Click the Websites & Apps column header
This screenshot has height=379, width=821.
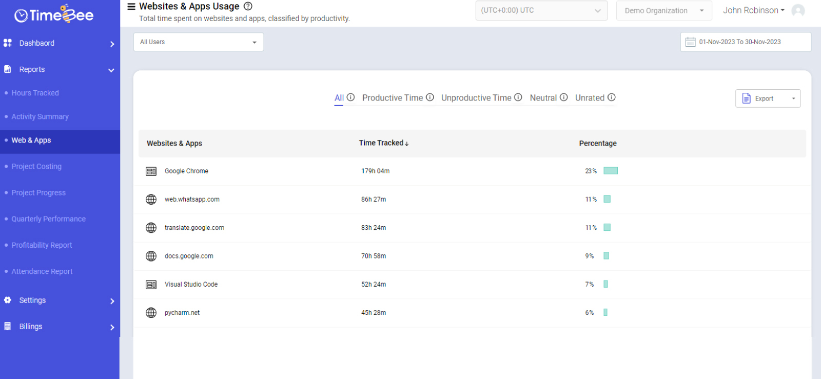(x=174, y=143)
